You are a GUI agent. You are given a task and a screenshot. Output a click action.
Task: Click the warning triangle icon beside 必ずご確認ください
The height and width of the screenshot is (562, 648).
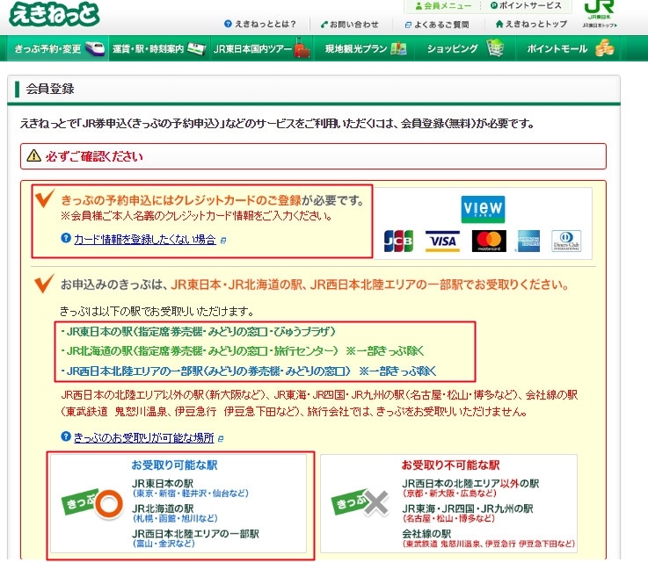pyautogui.click(x=34, y=155)
